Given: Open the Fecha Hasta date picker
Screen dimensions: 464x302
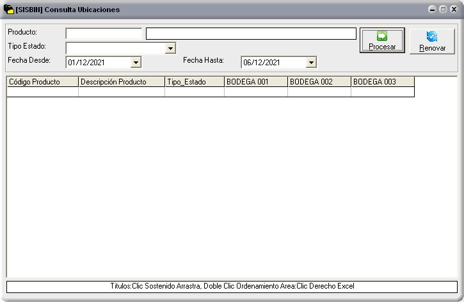Looking at the screenshot, I should [x=311, y=63].
